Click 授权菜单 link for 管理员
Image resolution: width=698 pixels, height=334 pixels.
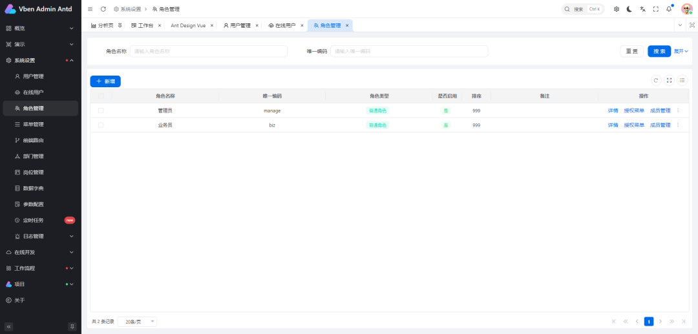(x=634, y=110)
